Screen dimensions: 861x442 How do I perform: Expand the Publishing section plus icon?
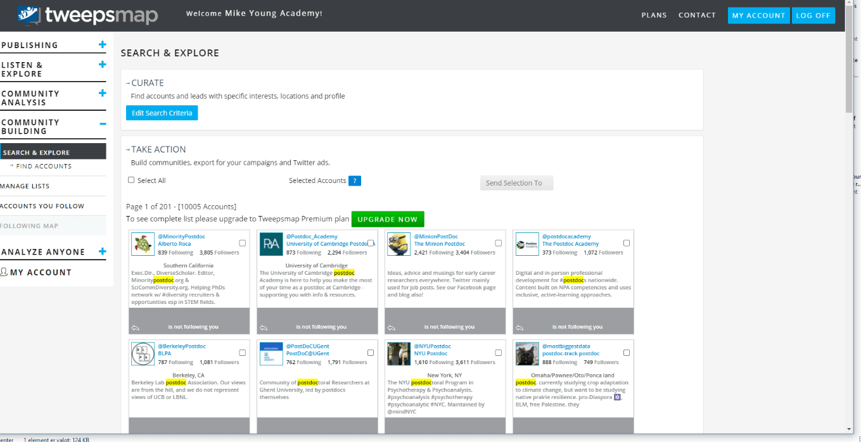[x=103, y=45]
